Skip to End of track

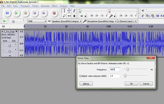[x=44, y=13]
